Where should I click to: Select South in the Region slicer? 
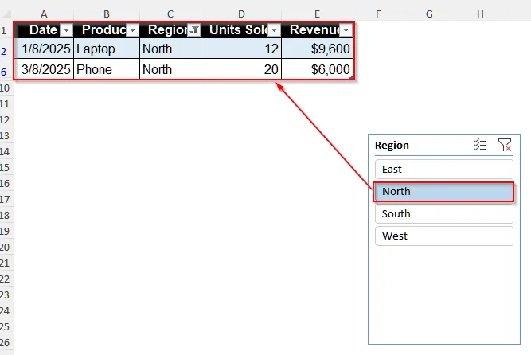[444, 214]
